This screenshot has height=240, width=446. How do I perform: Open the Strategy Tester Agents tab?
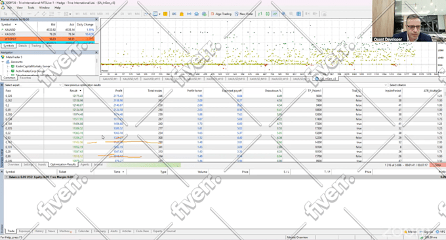point(85,165)
